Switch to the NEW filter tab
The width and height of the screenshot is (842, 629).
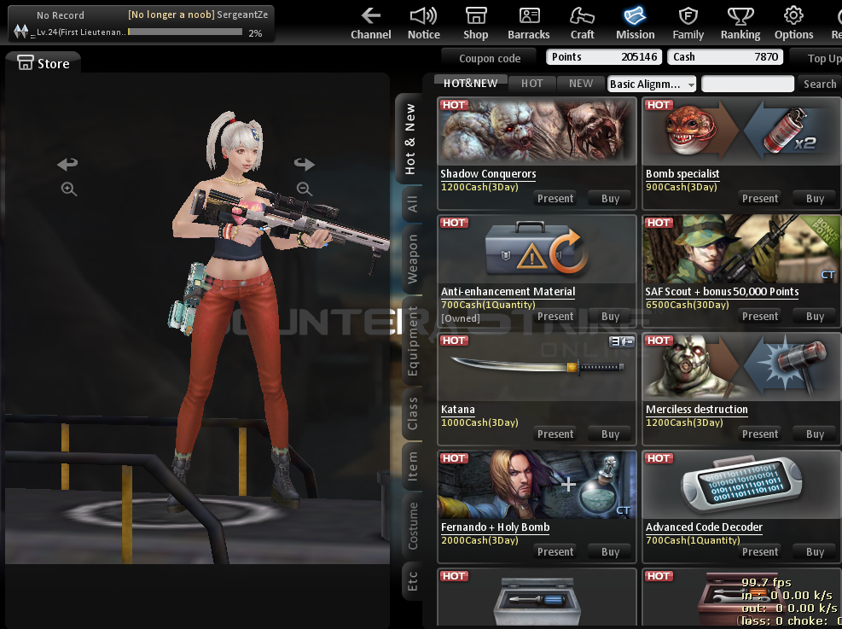[581, 84]
